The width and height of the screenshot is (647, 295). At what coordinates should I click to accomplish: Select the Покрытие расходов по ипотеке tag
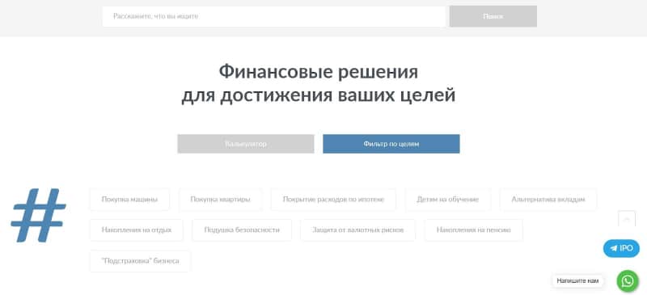(333, 200)
